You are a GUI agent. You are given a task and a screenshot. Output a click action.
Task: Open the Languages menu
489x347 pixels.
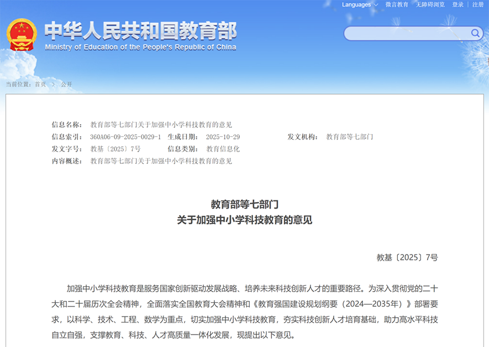pos(357,4)
